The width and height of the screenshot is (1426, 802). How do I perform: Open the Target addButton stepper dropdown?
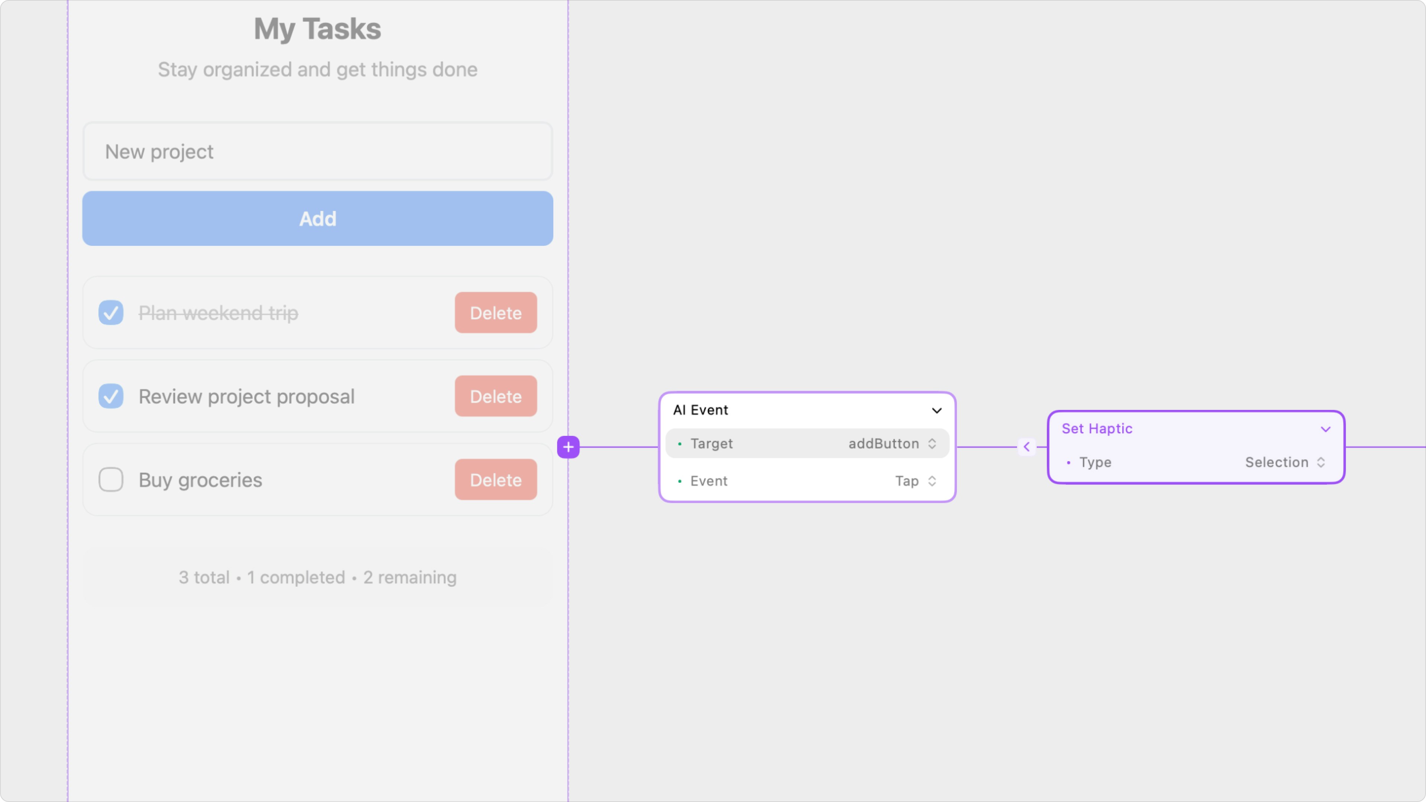tap(932, 443)
